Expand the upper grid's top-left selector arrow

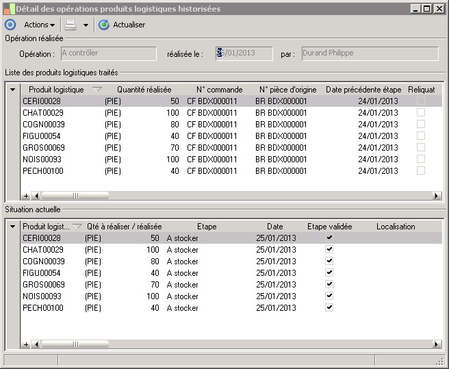click(12, 90)
